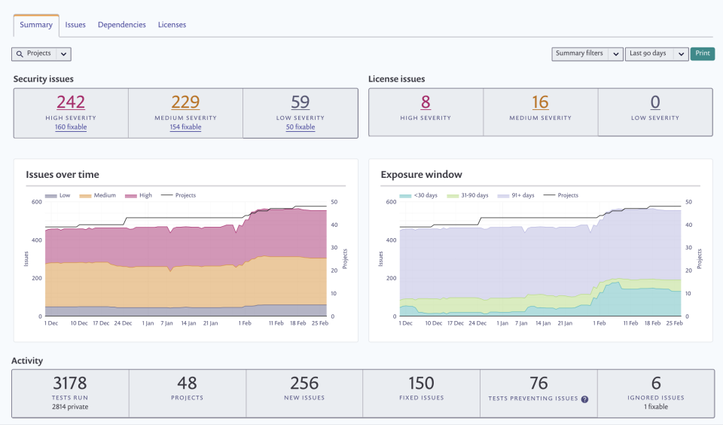Go to the Dependencies tab

click(122, 25)
